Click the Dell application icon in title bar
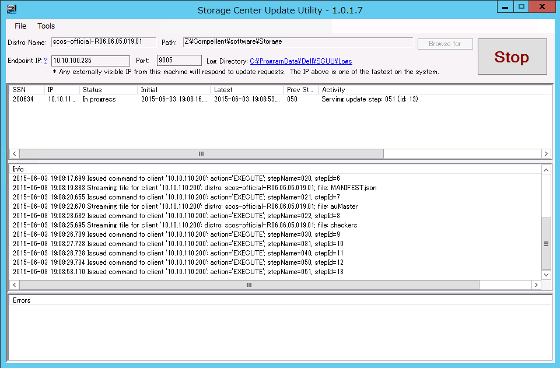Viewport: 560px width, 368px height. click(12, 9)
